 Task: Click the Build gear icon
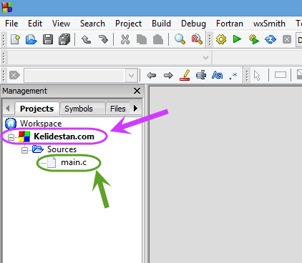(x=221, y=39)
